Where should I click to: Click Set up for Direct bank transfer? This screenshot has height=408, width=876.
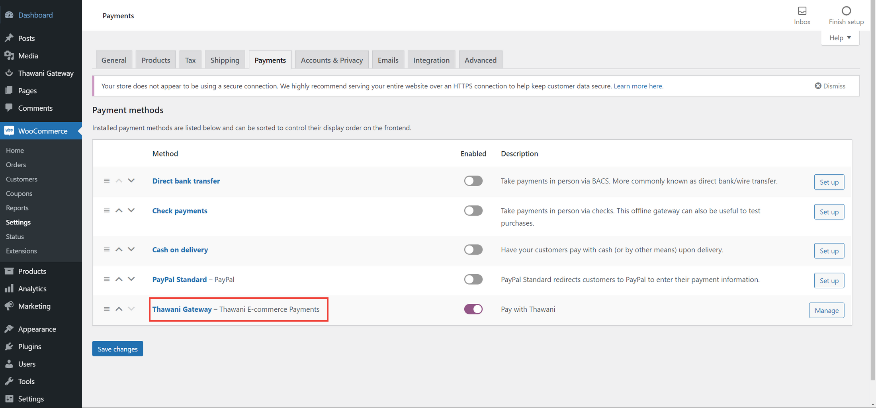coord(829,182)
